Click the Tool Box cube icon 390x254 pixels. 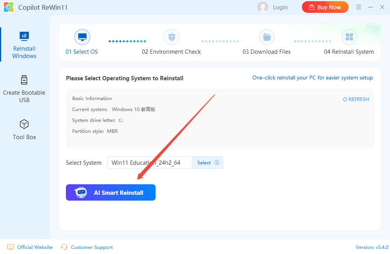24,124
